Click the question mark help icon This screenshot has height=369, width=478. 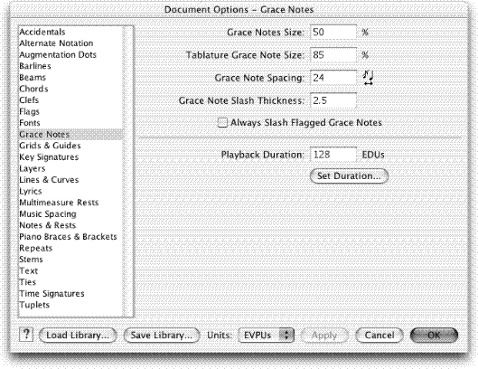pyautogui.click(x=26, y=335)
